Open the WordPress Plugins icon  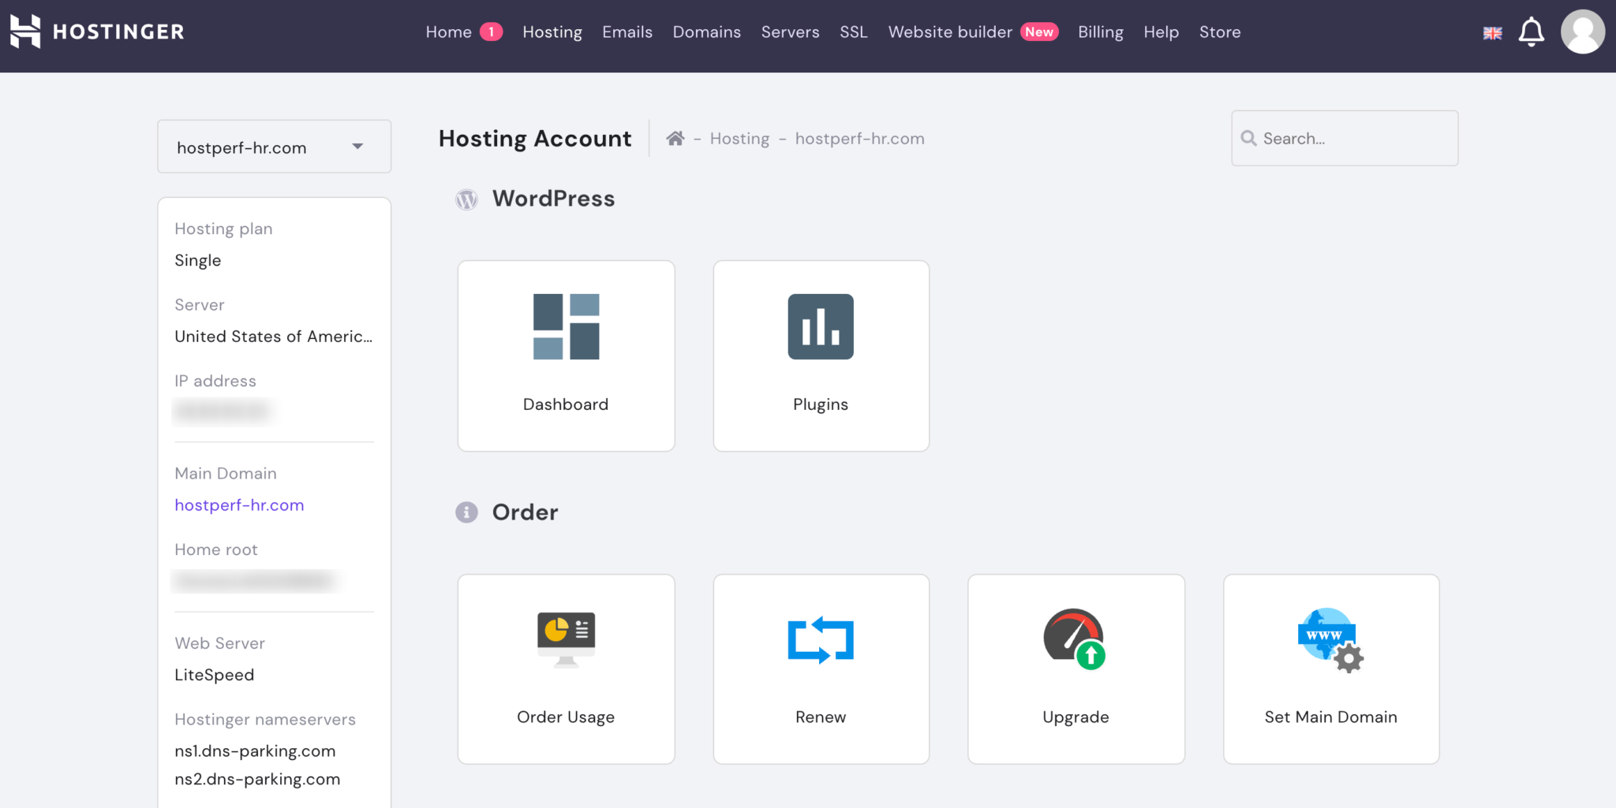coord(821,326)
